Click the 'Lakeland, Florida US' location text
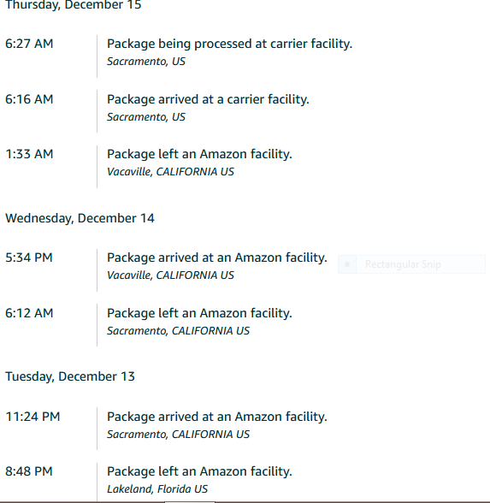490x503 pixels. (x=157, y=489)
